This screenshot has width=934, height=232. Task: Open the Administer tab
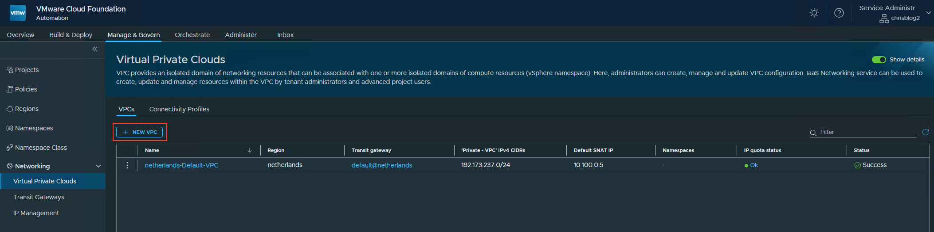[x=241, y=35]
